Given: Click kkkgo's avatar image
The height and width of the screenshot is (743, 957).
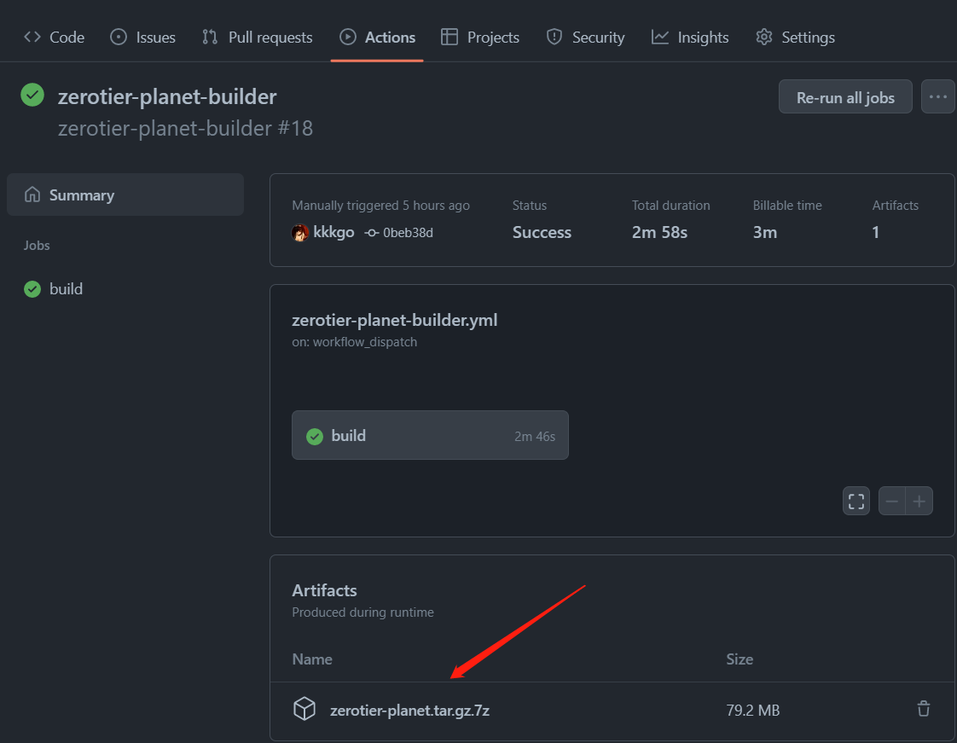Looking at the screenshot, I should 300,232.
